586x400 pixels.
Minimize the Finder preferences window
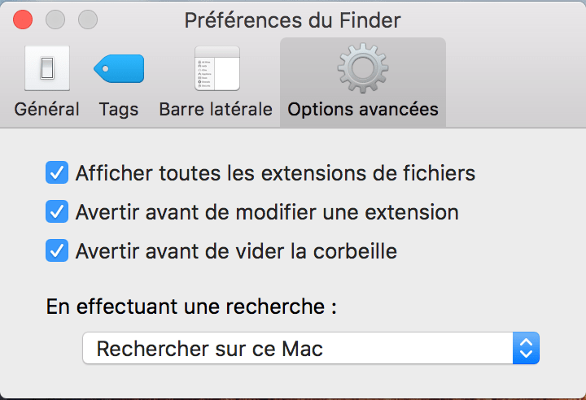55,20
